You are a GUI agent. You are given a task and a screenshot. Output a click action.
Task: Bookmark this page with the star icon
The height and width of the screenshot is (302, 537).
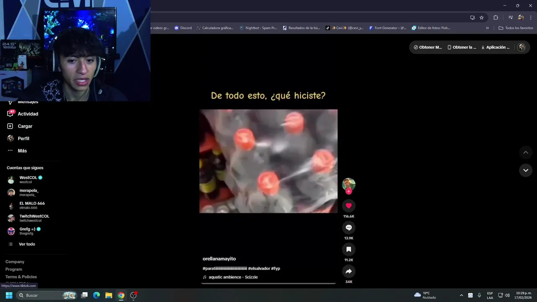coord(482,18)
